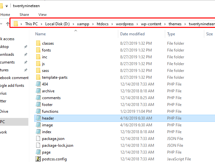Navigate to Local Disk (D:) breadcrumb
Image resolution: width=215 pixels, height=162 pixels.
pos(57,24)
